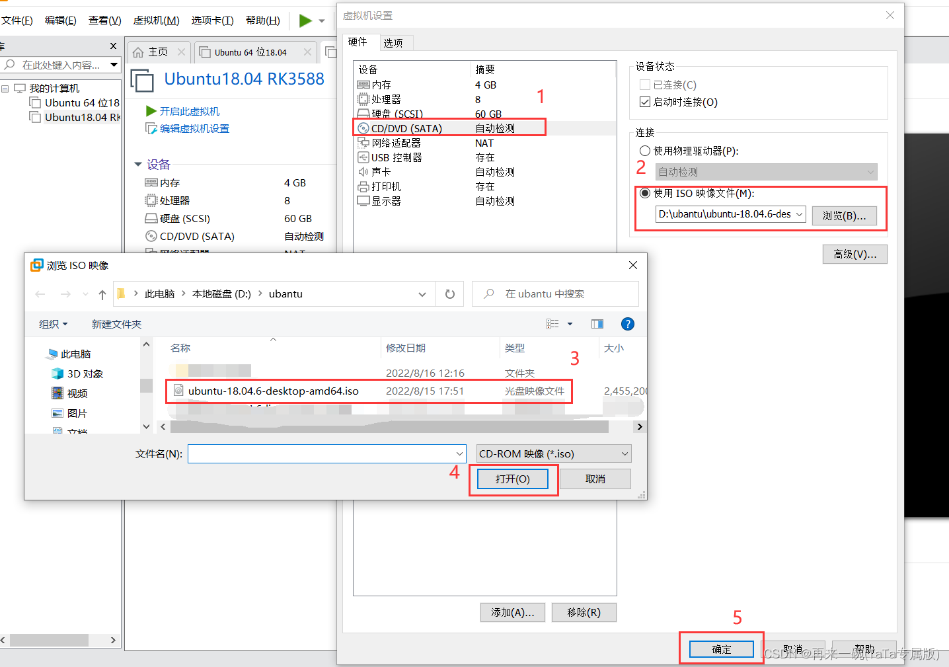Click the view mode icon in browse dialog

[x=552, y=324]
